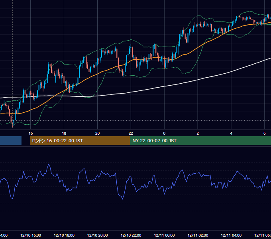Screen dimensions: 271x239
Task: Click the 12/11 04:00 date label
Action: pyautogui.click(x=231, y=235)
